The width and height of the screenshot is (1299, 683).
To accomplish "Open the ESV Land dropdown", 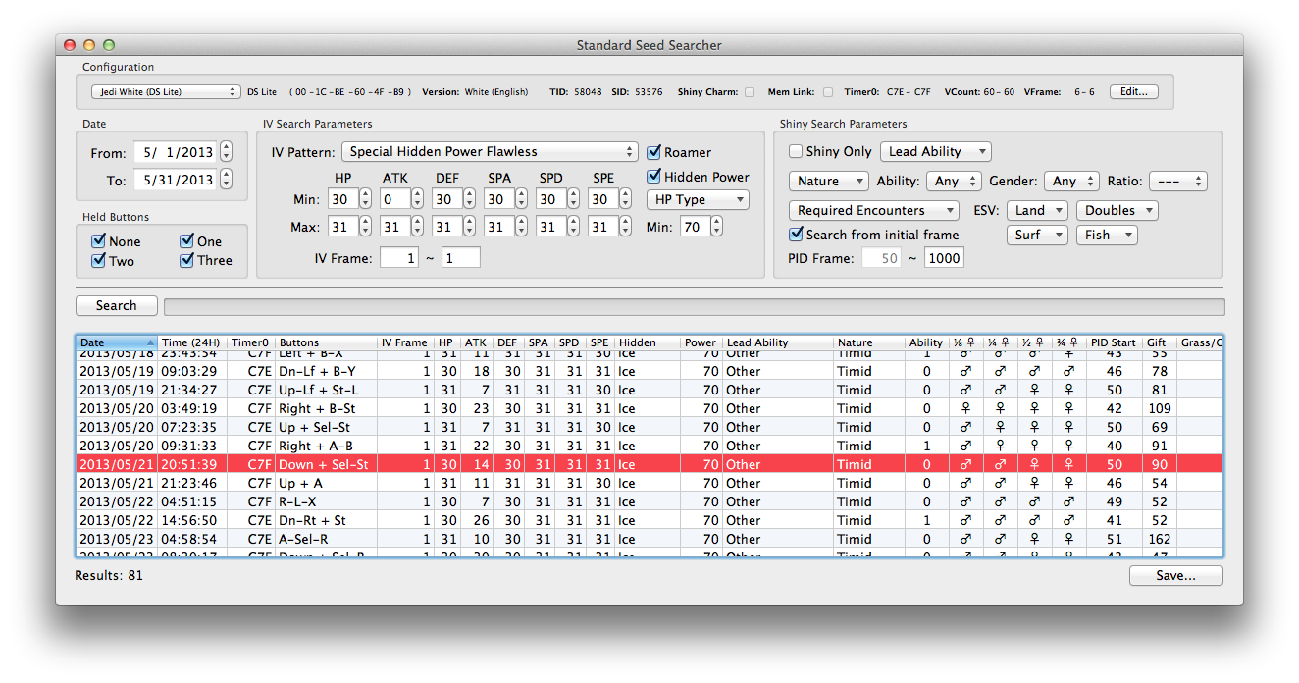I will (1037, 211).
